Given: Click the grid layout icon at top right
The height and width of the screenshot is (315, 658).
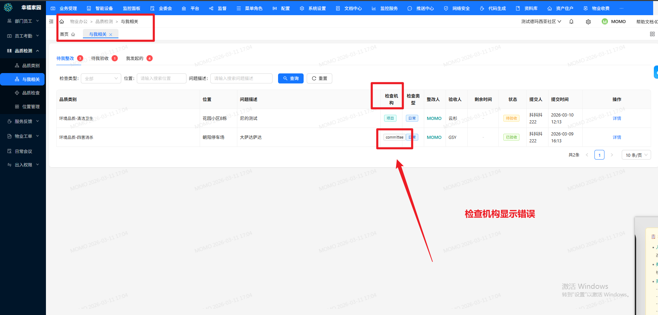Looking at the screenshot, I should point(652,34).
